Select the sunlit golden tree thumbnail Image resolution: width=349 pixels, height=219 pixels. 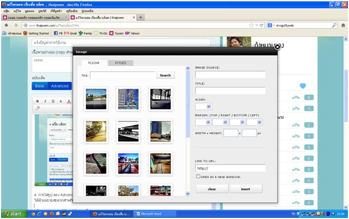click(x=96, y=131)
